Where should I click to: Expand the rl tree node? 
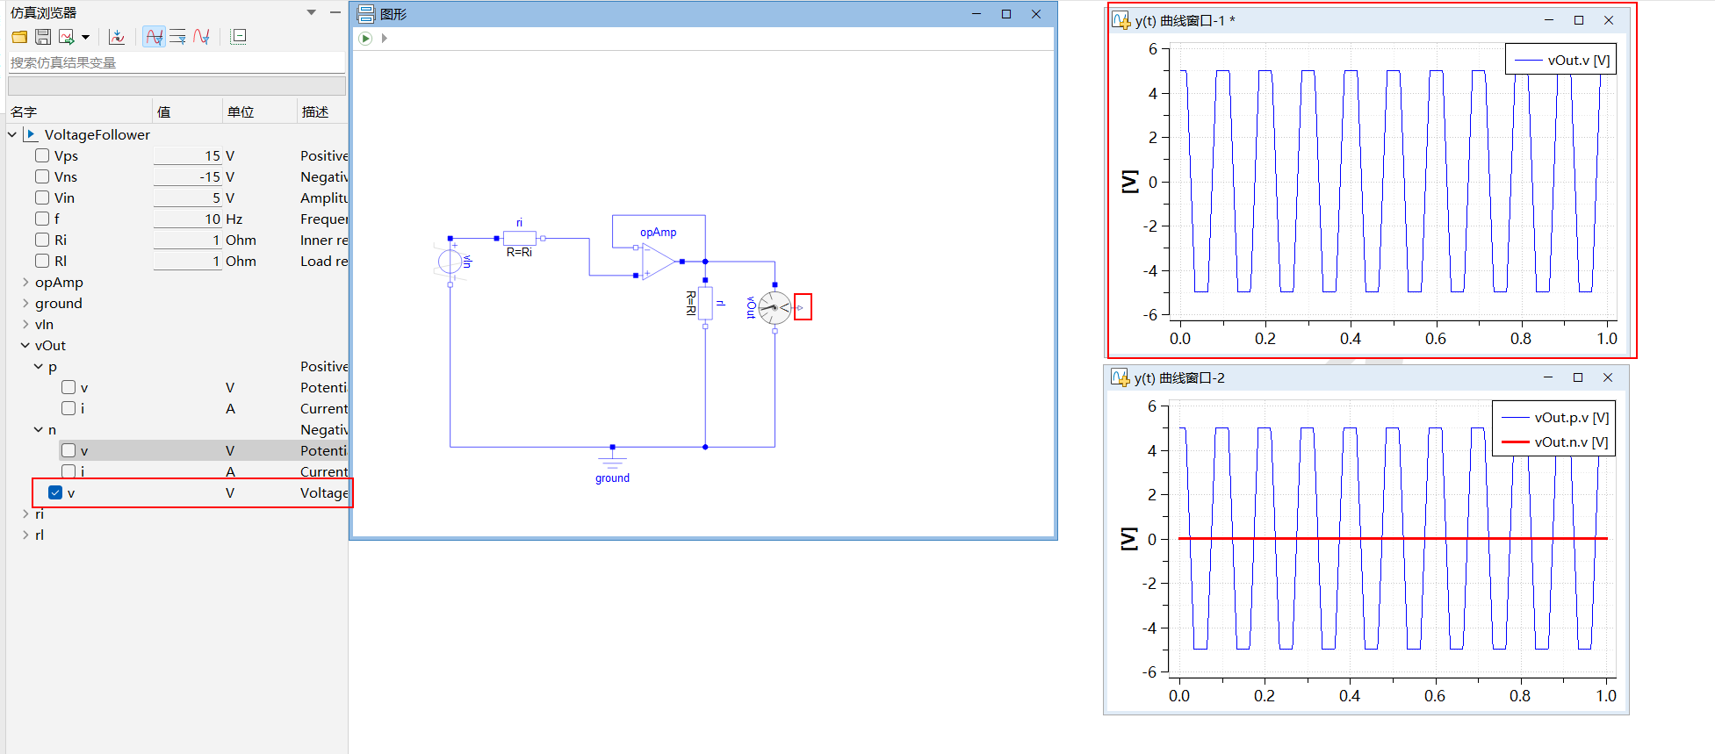[25, 535]
